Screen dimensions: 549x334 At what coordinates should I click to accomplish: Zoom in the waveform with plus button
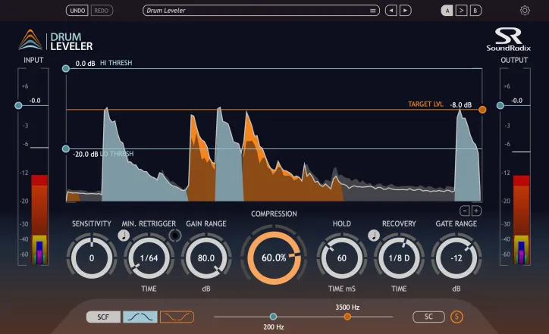click(476, 211)
